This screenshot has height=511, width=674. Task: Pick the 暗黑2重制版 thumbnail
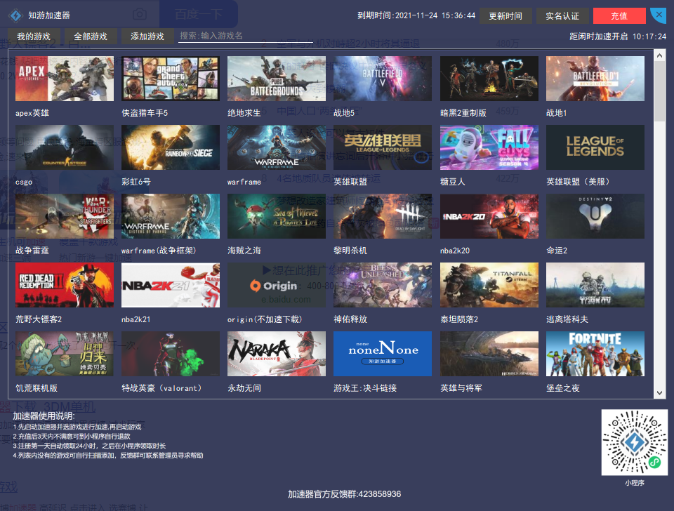(x=489, y=79)
